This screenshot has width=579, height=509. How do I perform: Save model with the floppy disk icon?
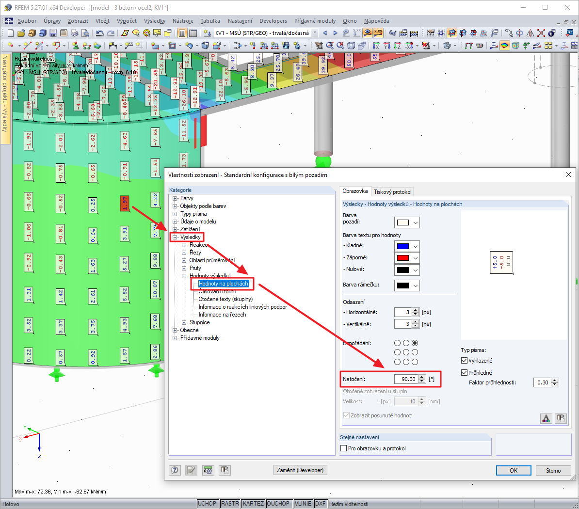[53, 33]
